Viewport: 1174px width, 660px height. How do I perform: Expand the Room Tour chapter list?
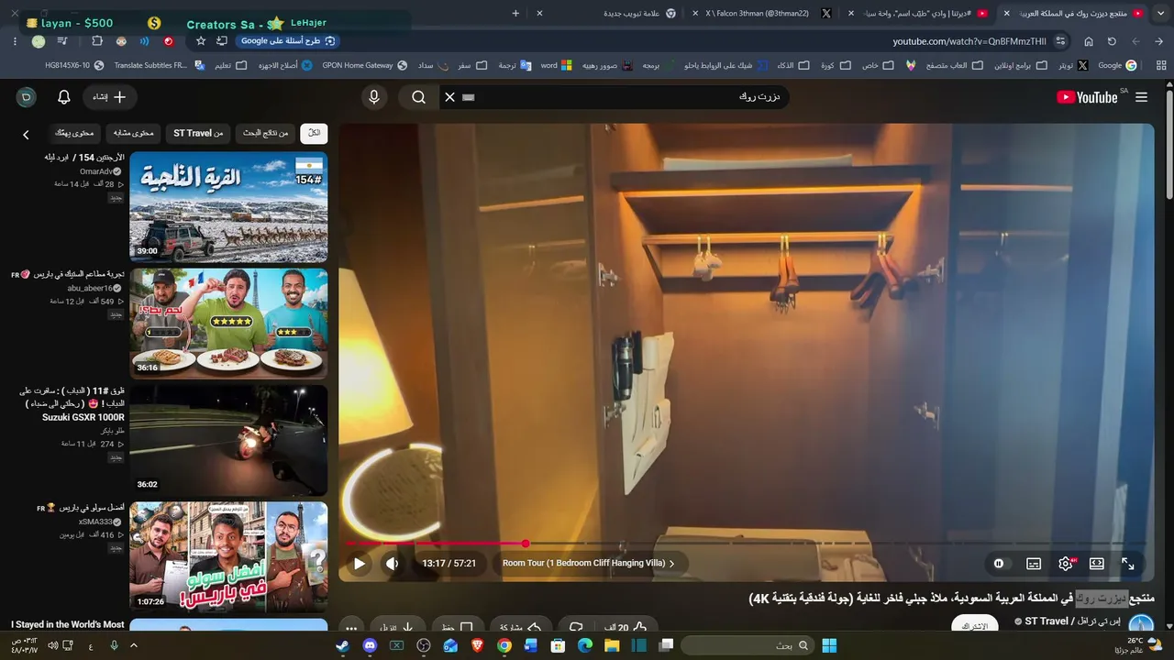pos(588,564)
